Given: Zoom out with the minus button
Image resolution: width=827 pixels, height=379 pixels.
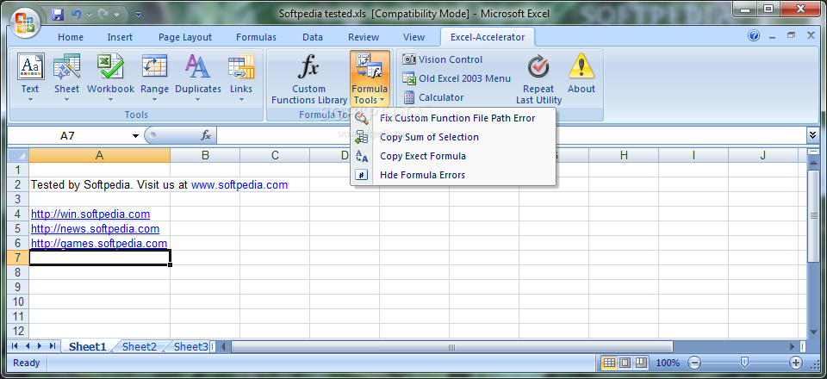Looking at the screenshot, I should 694,363.
